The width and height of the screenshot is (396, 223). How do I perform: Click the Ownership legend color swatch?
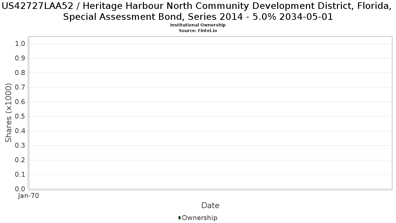click(180, 218)
